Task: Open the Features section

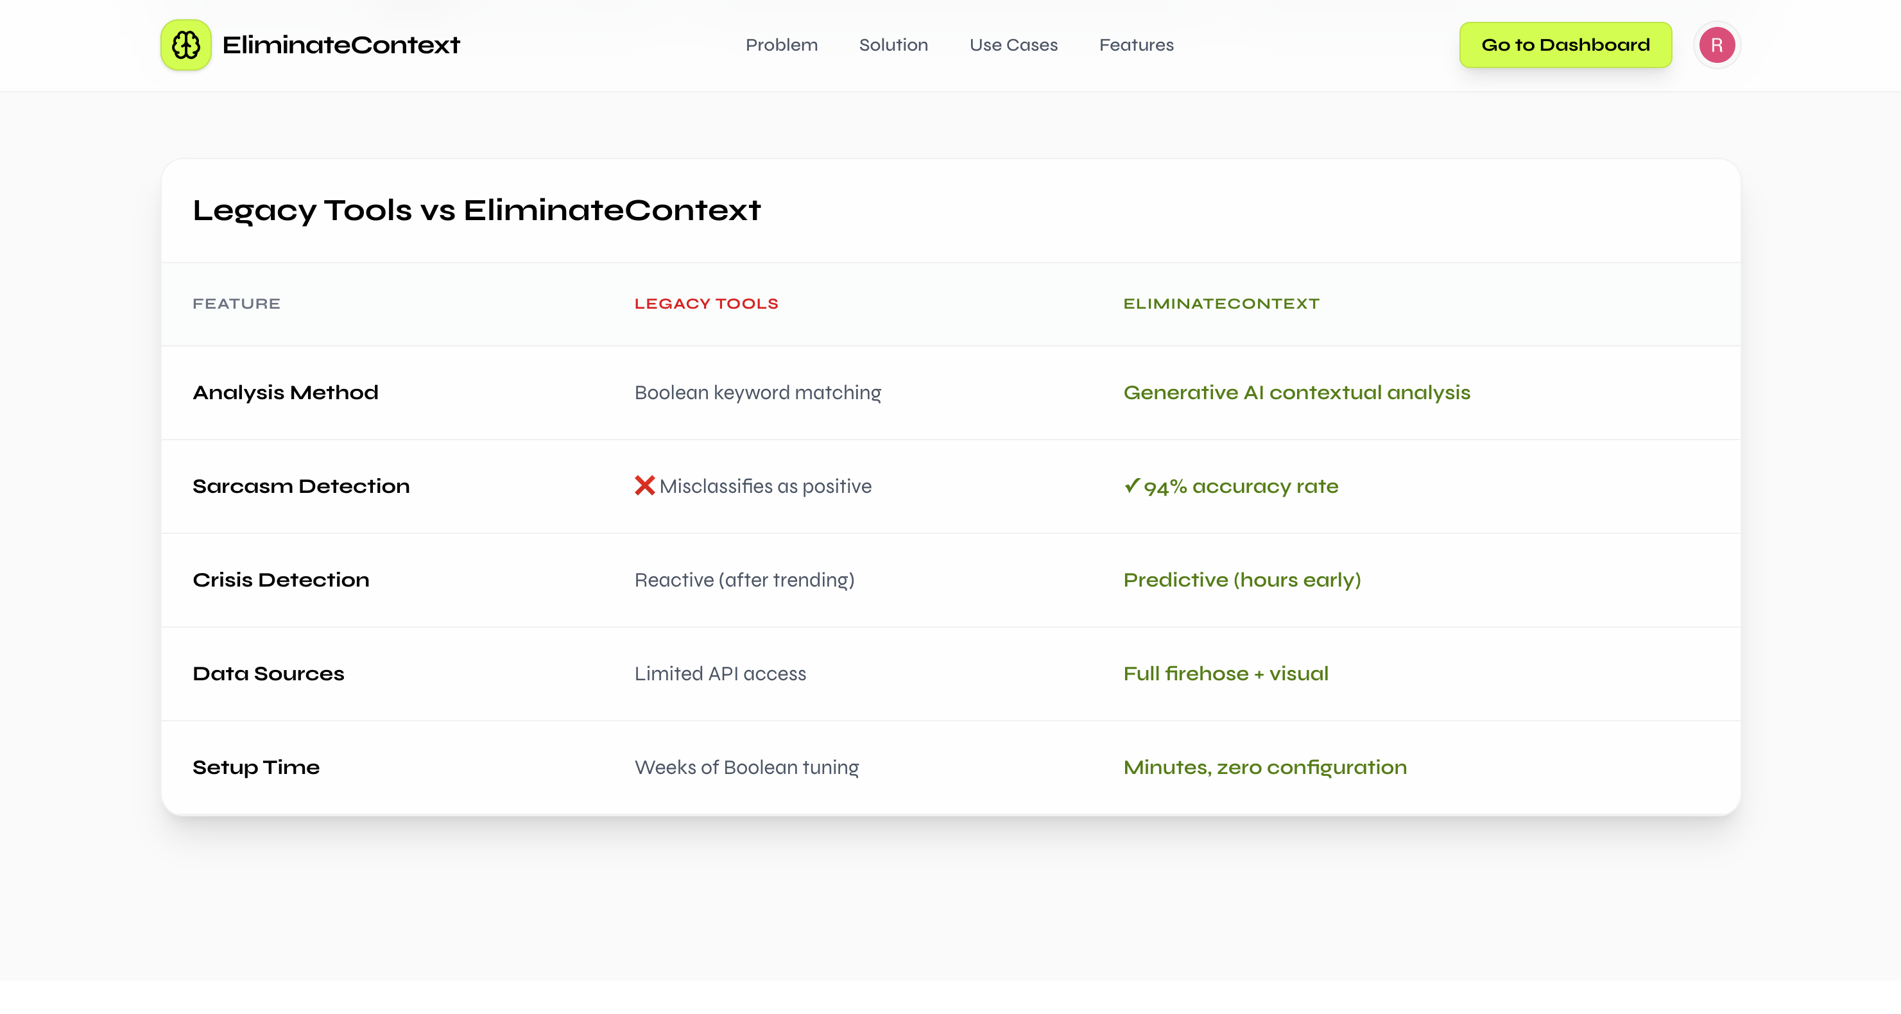Action: (1136, 45)
